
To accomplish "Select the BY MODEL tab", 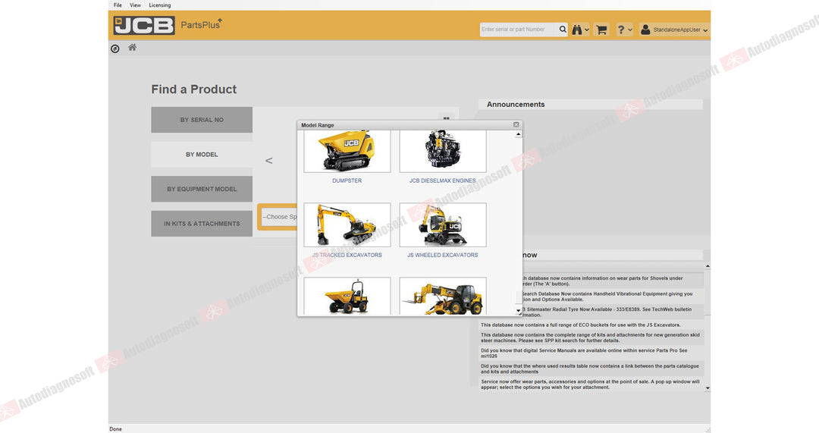I will click(x=202, y=155).
